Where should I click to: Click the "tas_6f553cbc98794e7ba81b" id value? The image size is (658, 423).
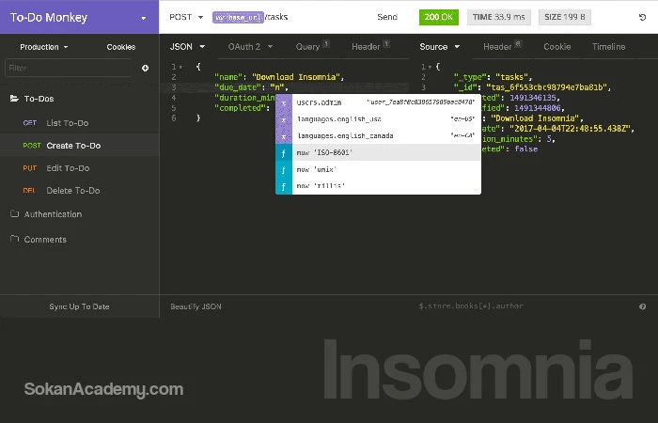(546, 87)
